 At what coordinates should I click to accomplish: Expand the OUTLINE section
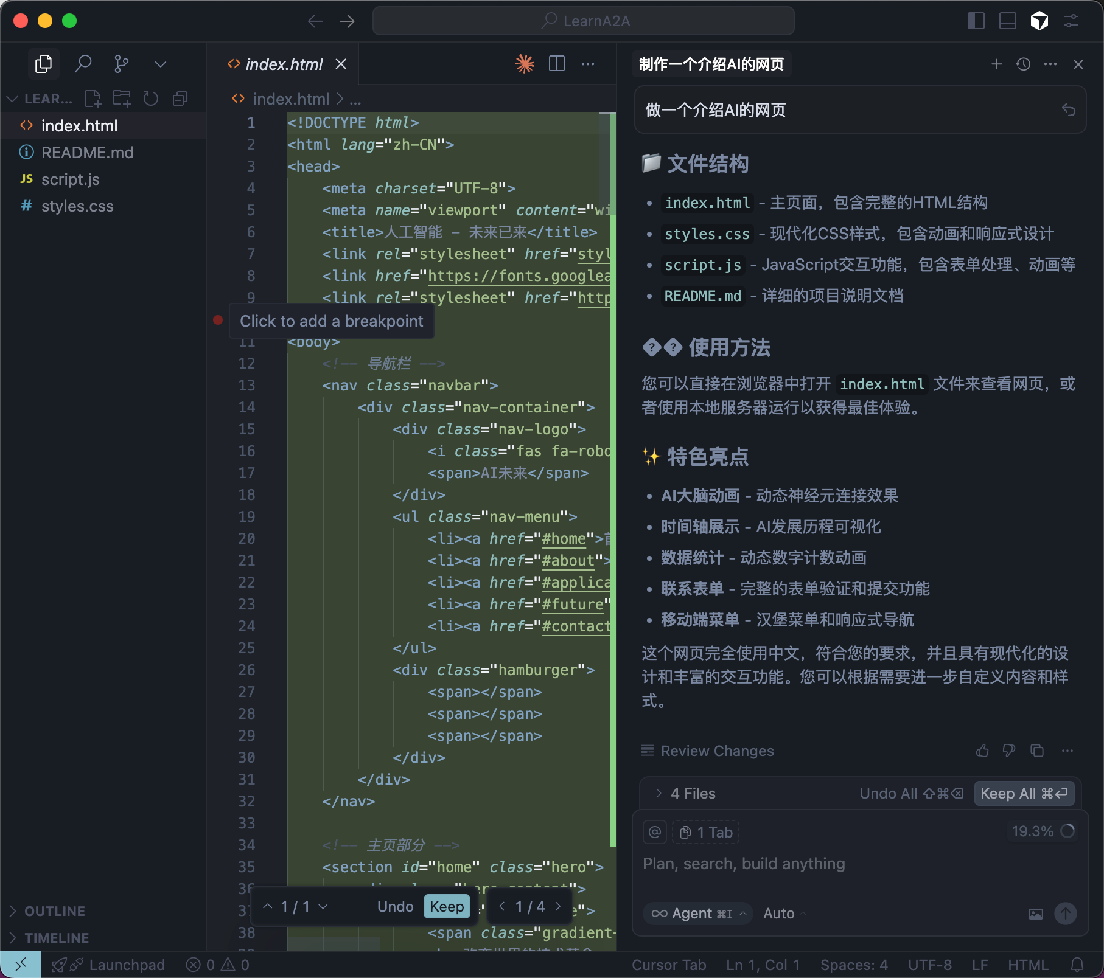[x=54, y=911]
